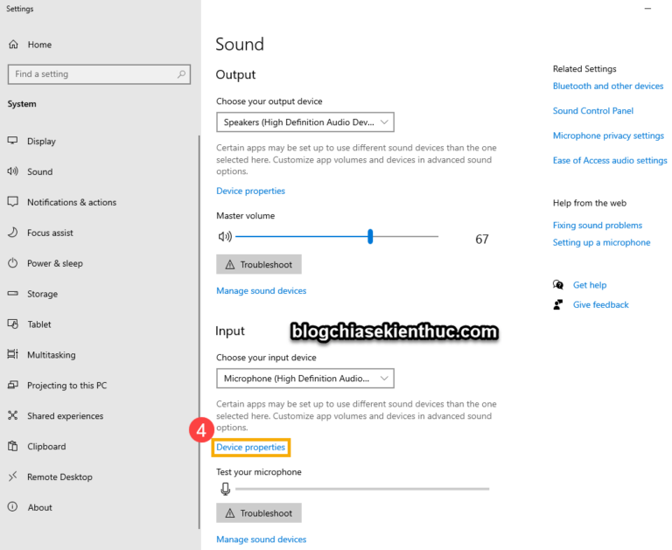This screenshot has width=672, height=550.
Task: Click the master volume slider handle
Action: [x=370, y=236]
